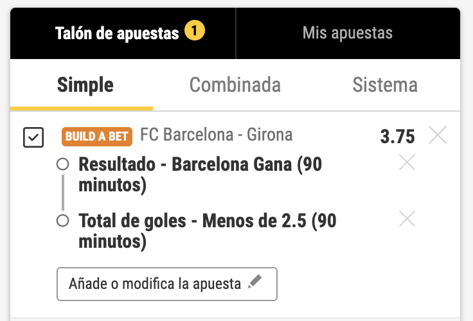Uncheck the FC Barcelona - Girona bet checkbox
473x321 pixels.
[x=33, y=137]
